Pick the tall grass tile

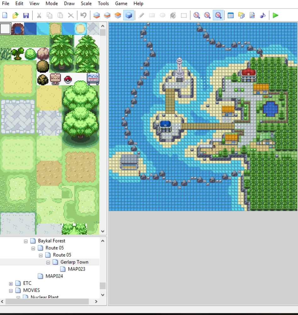(5, 54)
